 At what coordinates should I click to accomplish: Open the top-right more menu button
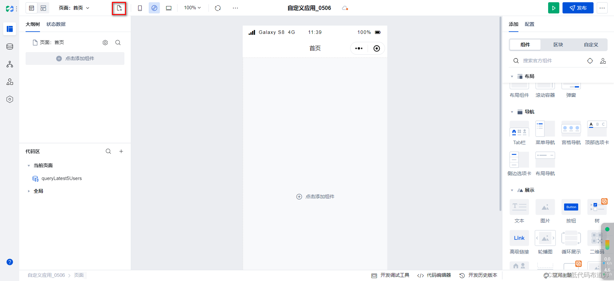click(602, 8)
